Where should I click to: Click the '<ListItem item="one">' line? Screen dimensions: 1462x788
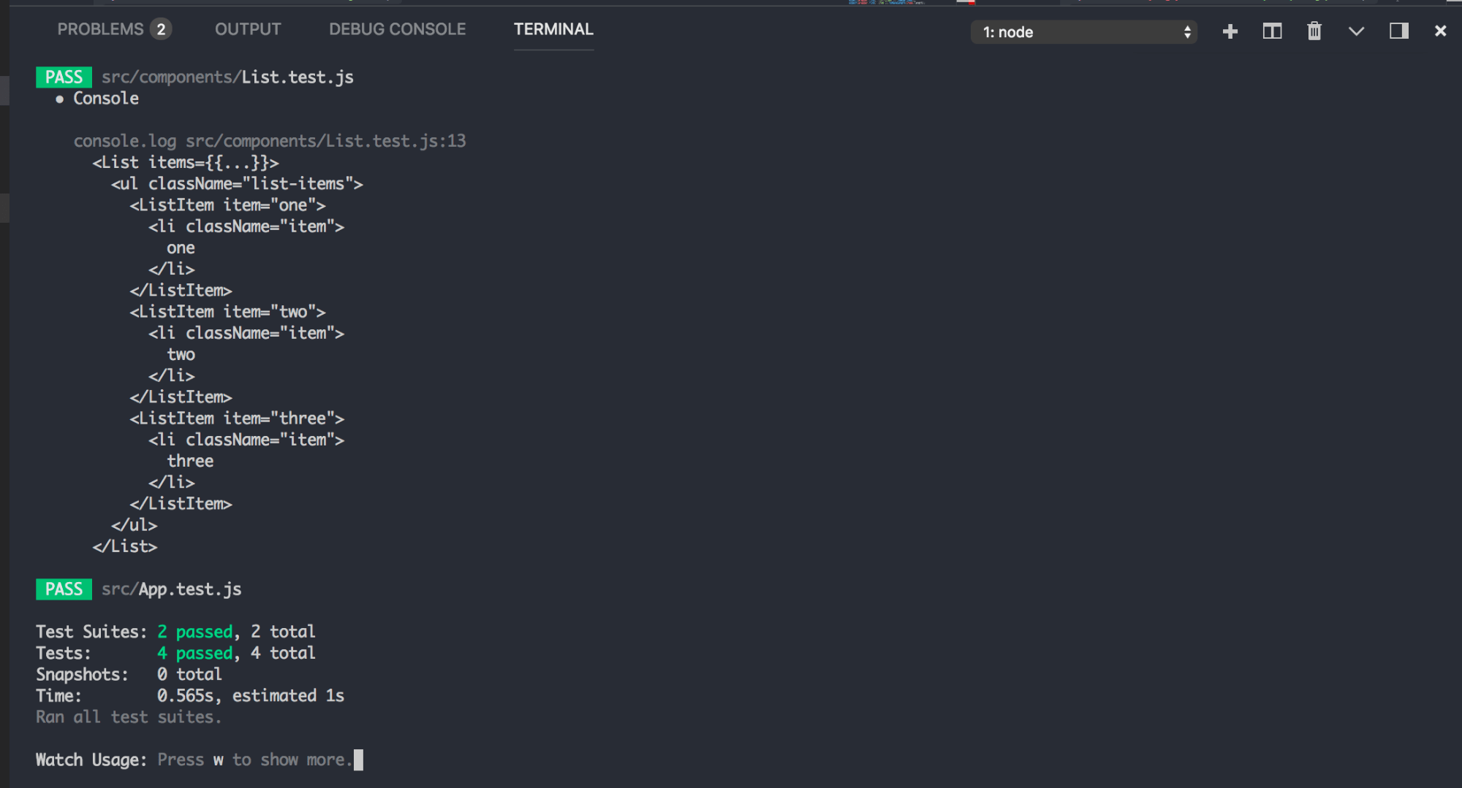[227, 204]
